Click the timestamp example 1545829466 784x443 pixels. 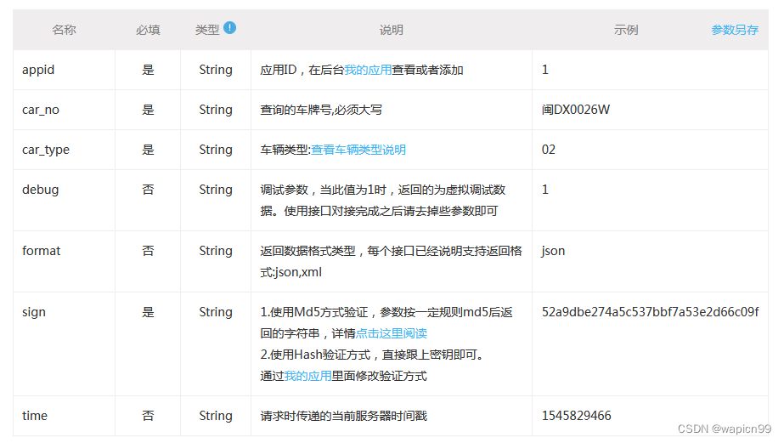click(x=577, y=416)
